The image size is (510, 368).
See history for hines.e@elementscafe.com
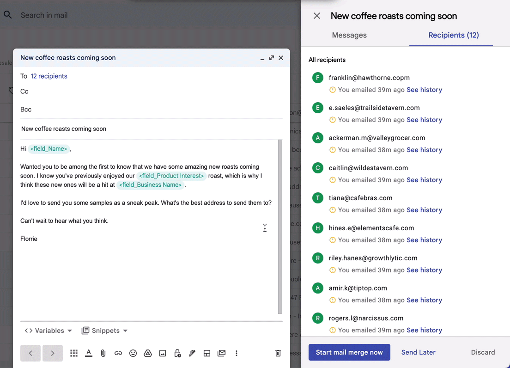(x=425, y=240)
